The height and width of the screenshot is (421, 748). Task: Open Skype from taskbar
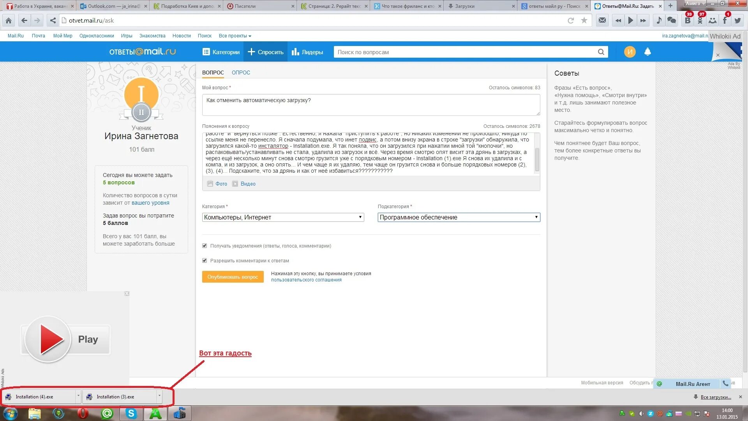(131, 413)
